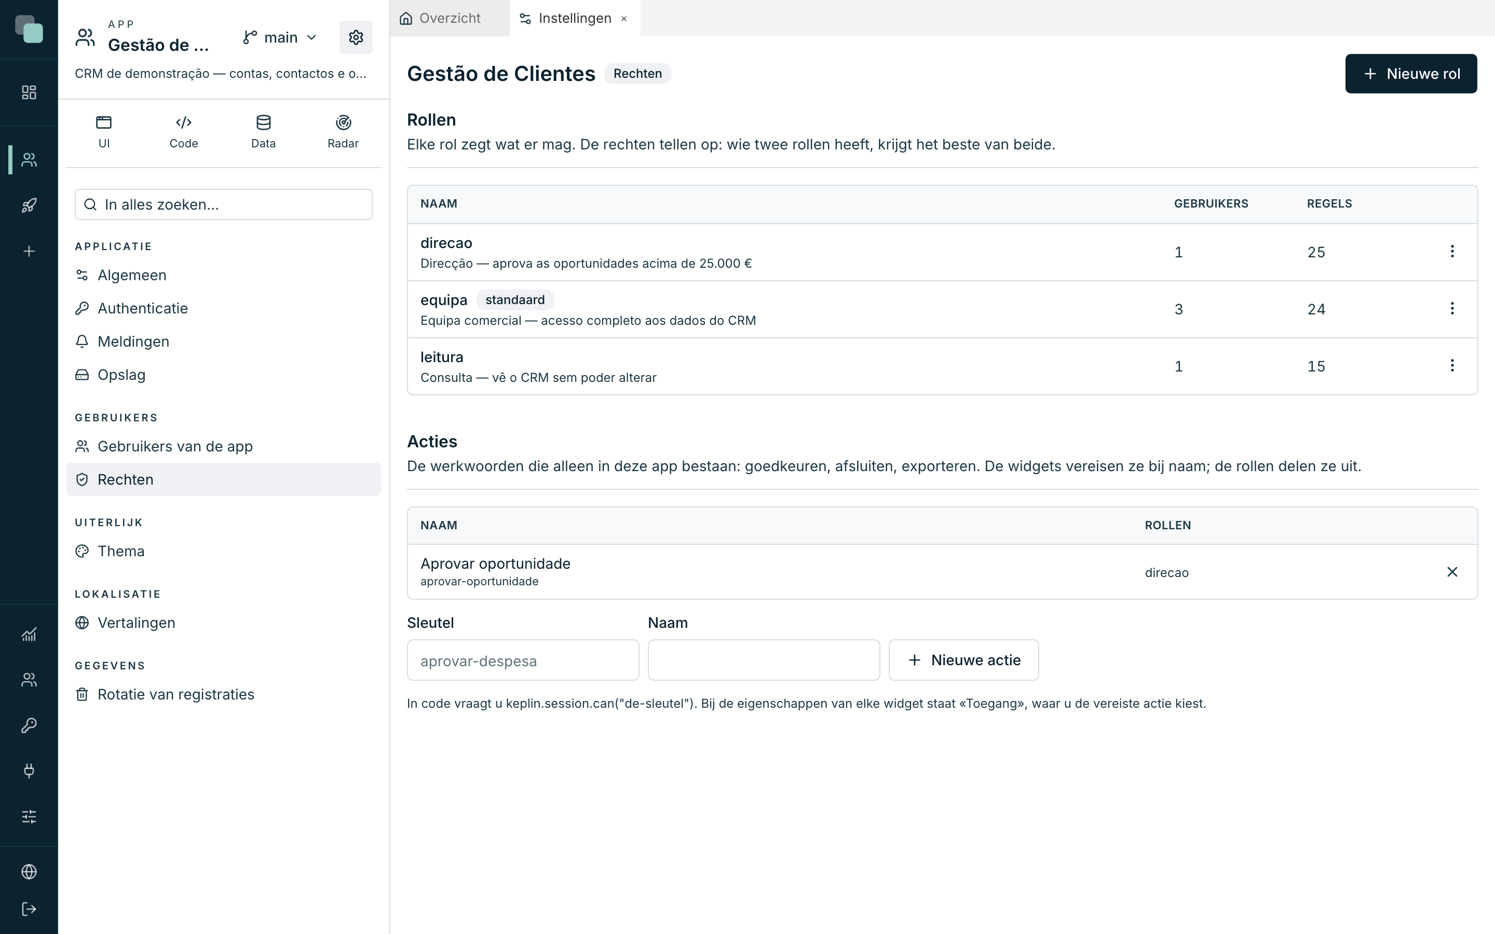Open the main branch dropdown
Screen dimensions: 1495x934
280,38
